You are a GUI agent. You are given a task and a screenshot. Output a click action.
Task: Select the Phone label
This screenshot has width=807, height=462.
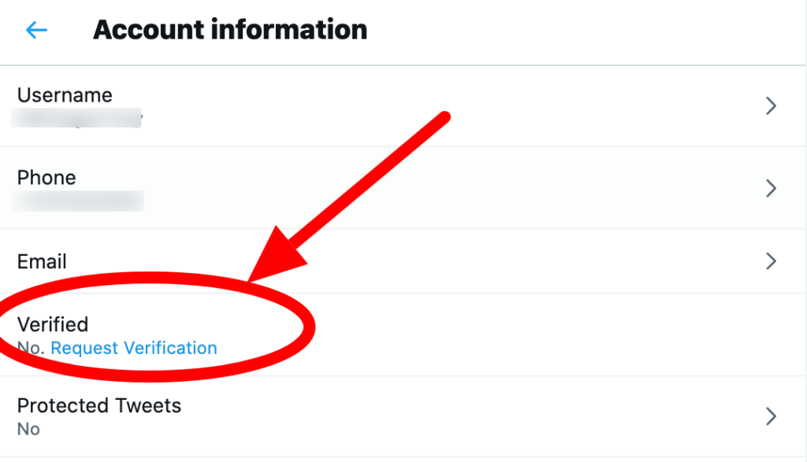[46, 178]
